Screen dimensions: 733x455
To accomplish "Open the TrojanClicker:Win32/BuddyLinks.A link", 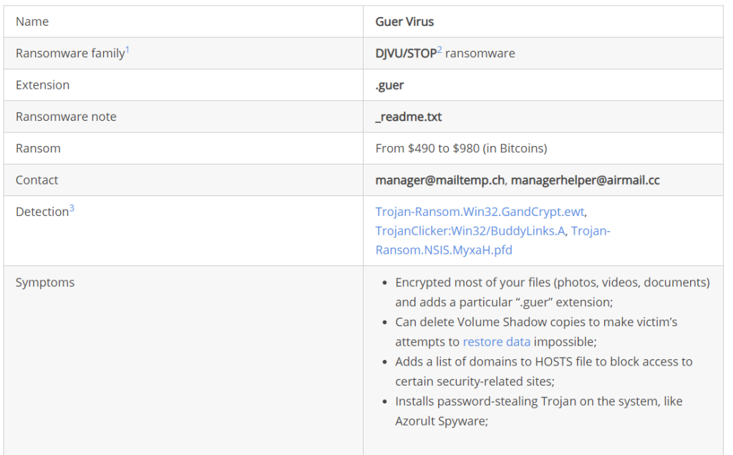I will tap(470, 230).
